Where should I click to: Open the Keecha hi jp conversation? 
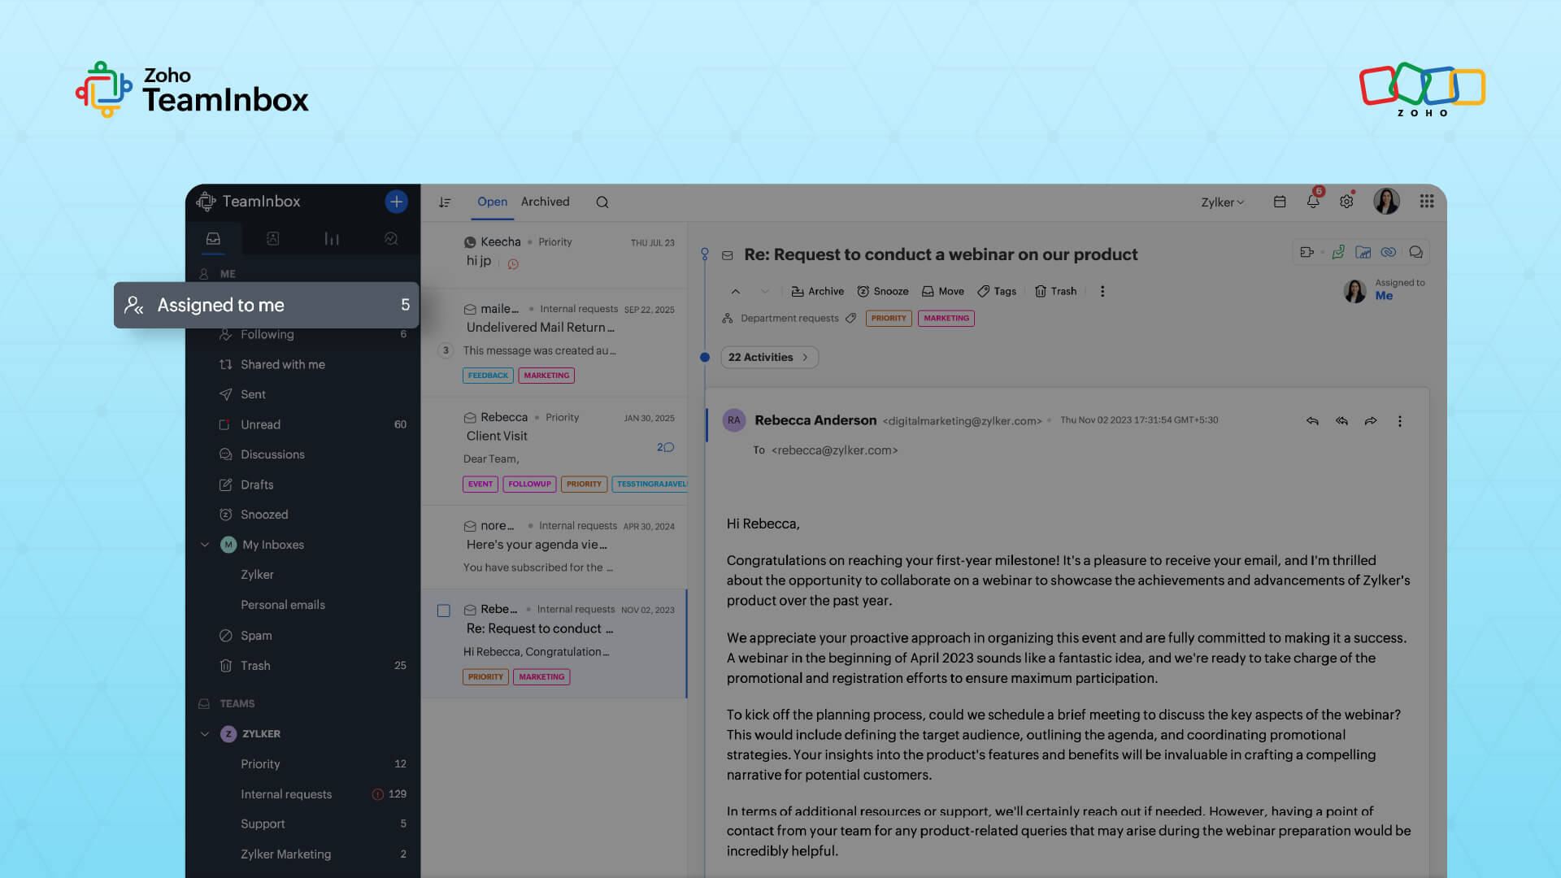(554, 254)
